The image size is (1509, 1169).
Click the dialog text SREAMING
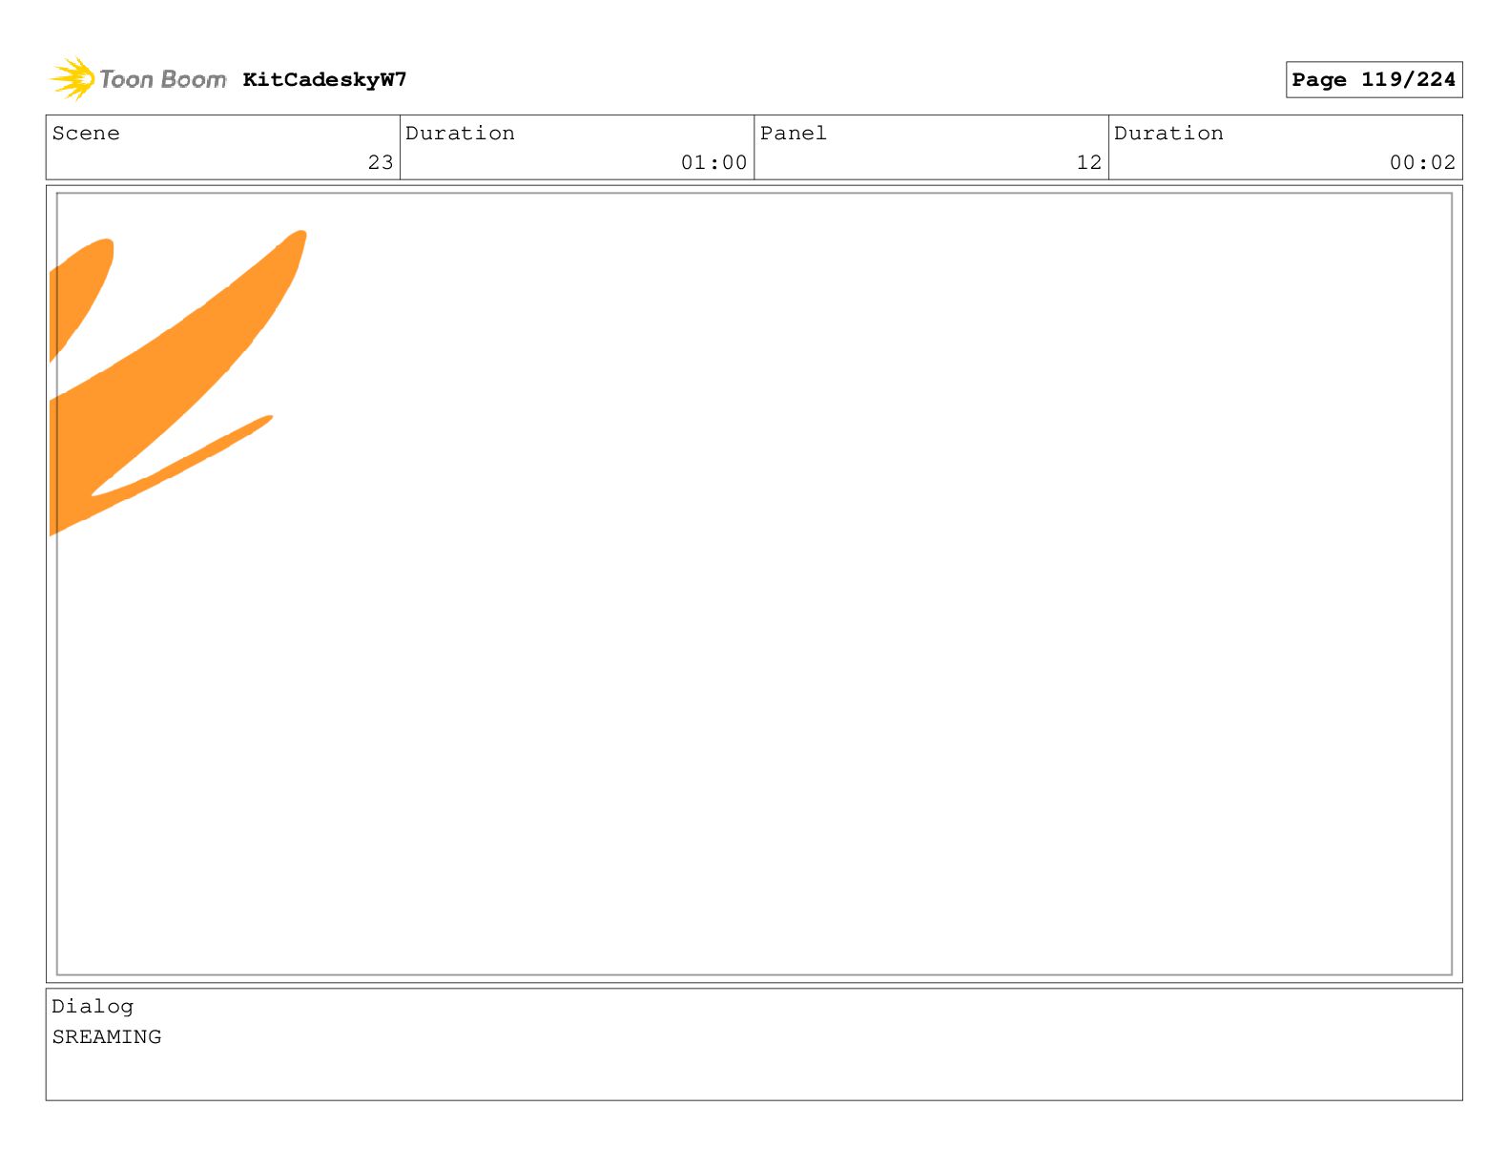coord(107,1037)
